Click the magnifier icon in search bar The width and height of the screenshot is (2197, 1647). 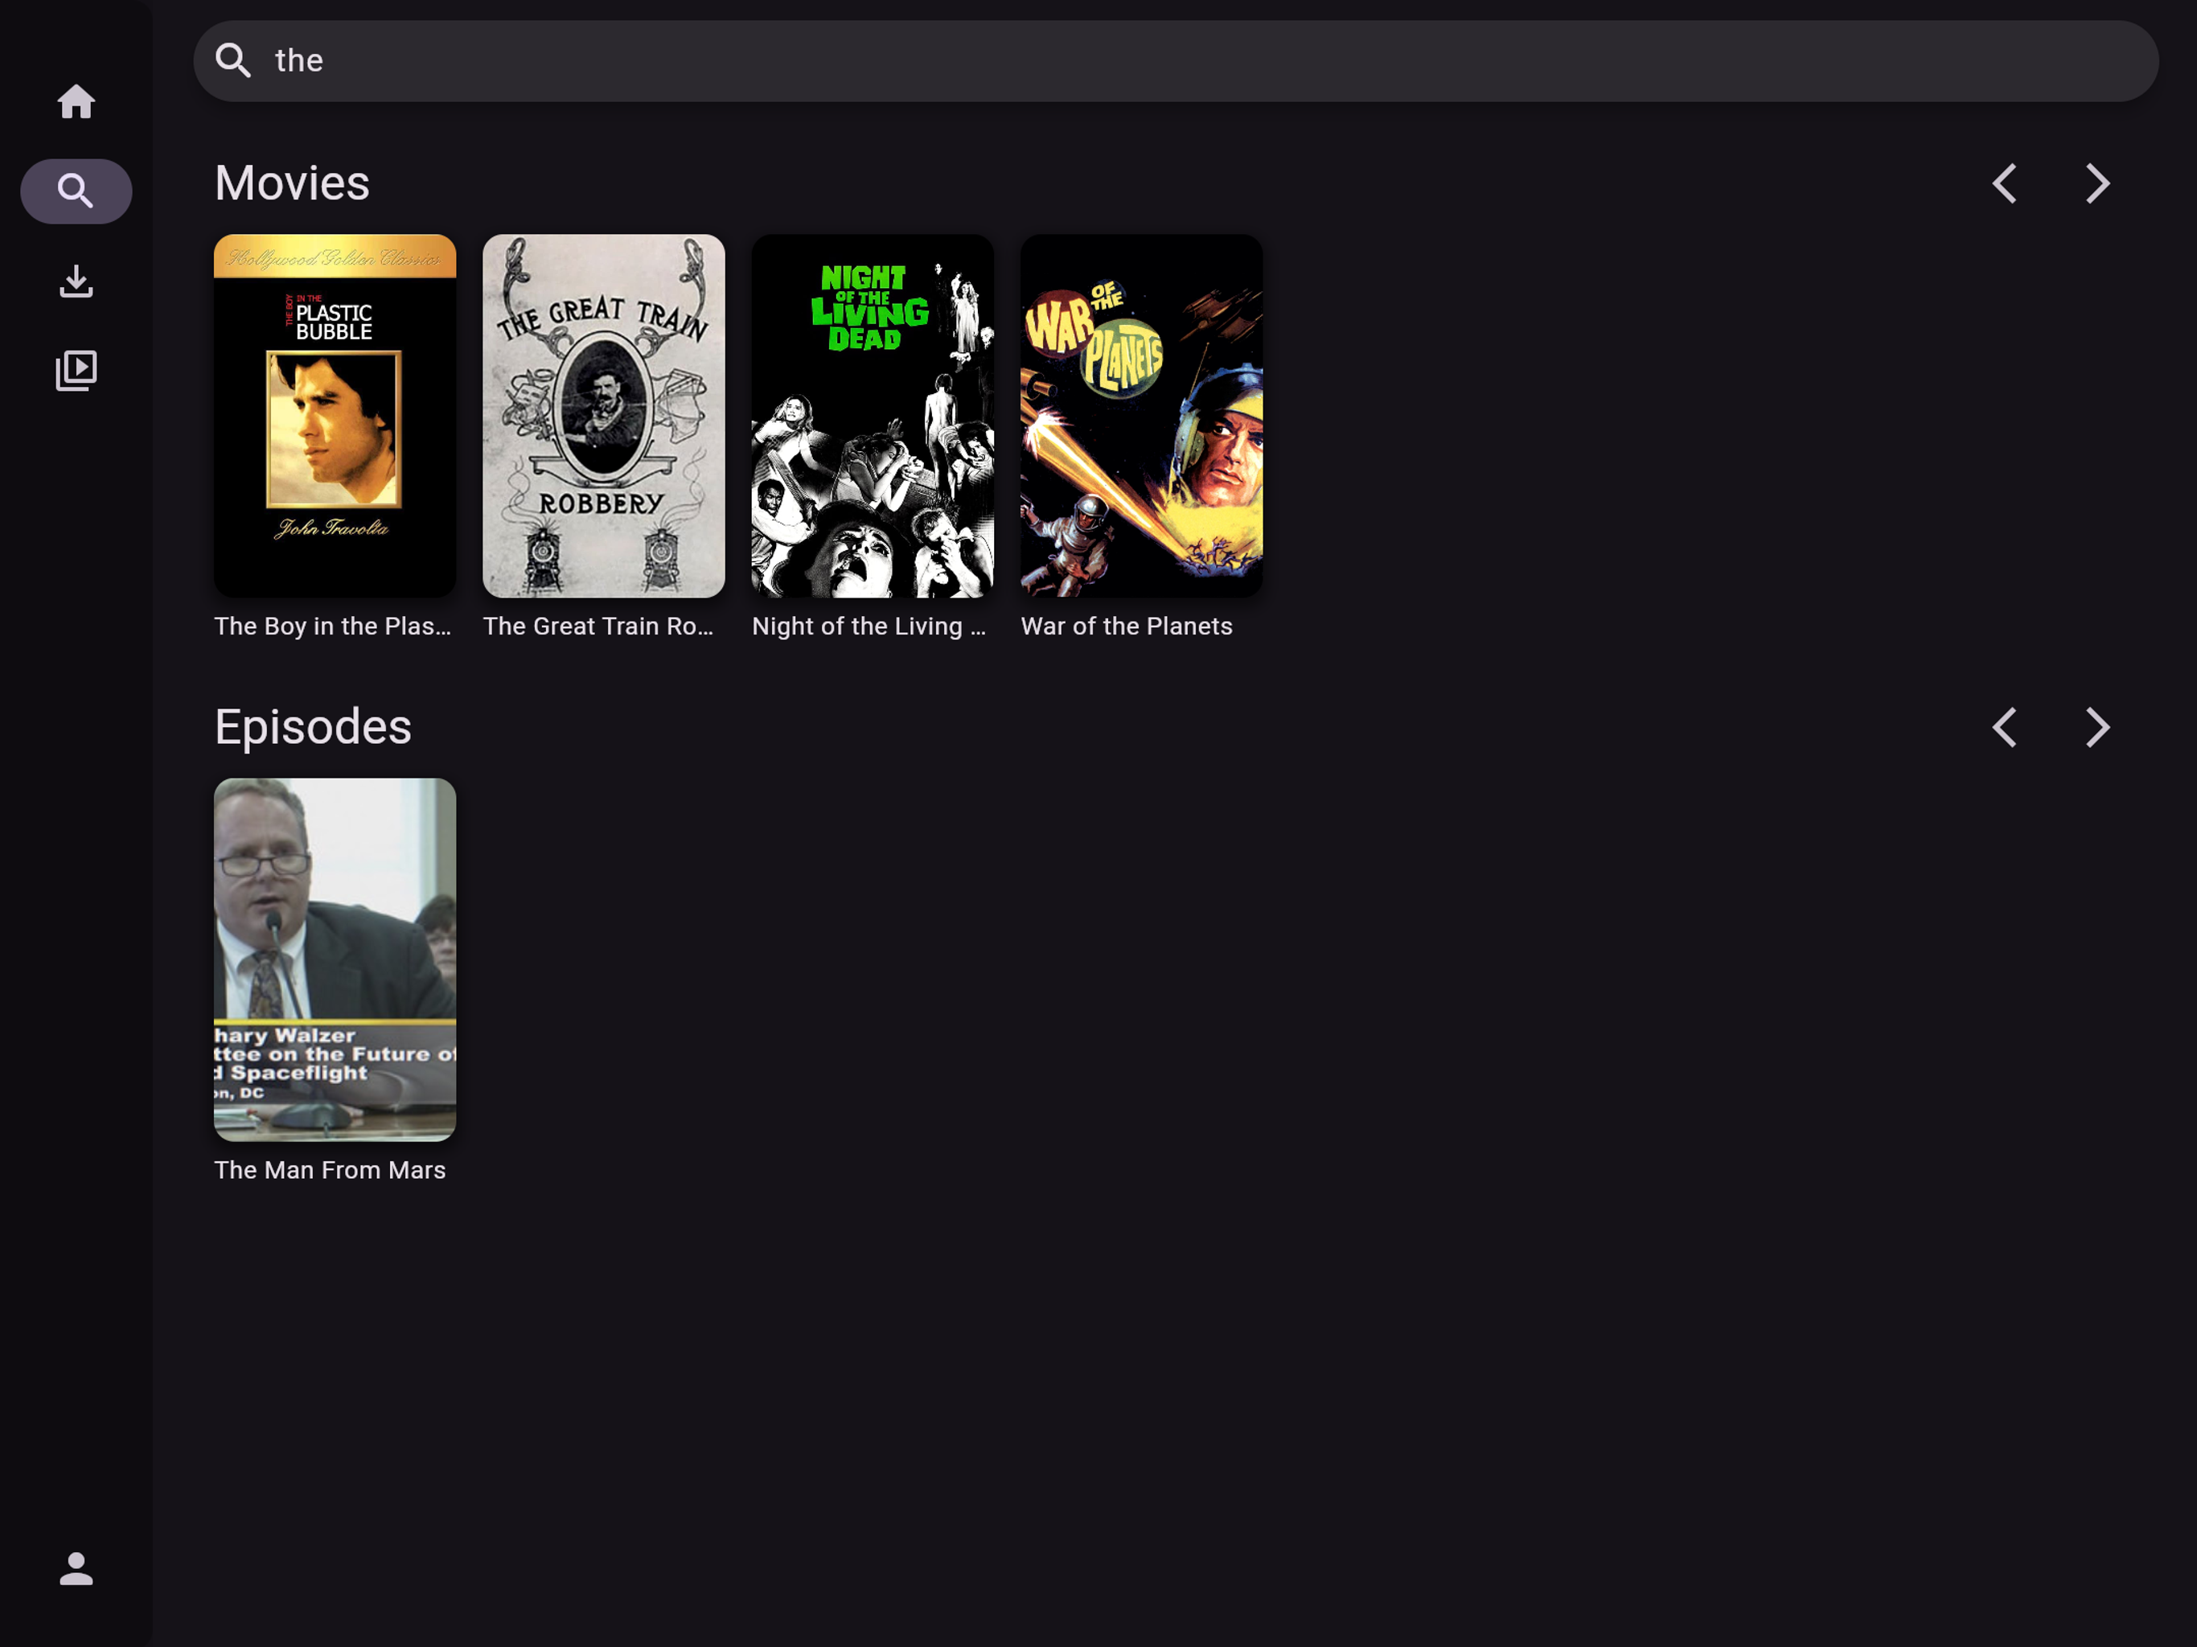click(x=233, y=60)
